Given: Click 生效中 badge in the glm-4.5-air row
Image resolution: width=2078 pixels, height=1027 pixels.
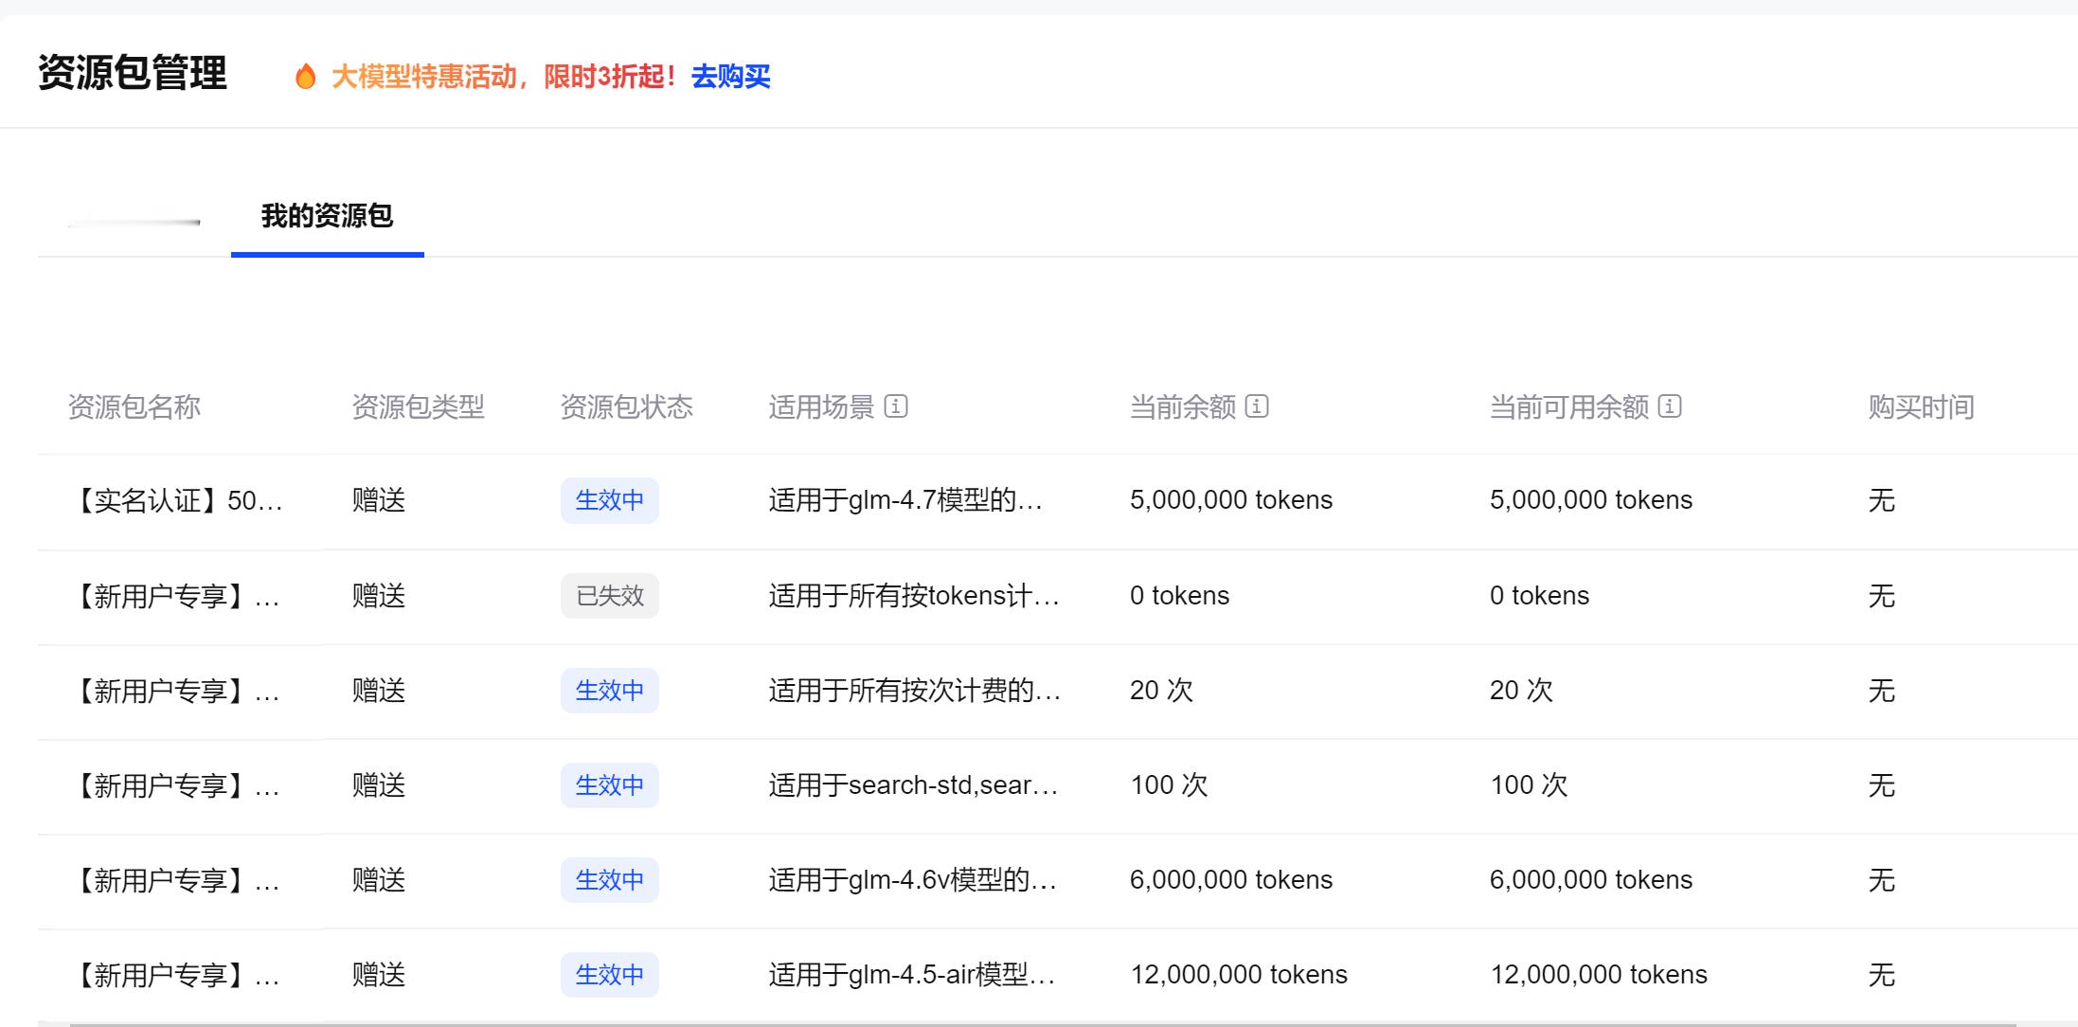Looking at the screenshot, I should (610, 975).
